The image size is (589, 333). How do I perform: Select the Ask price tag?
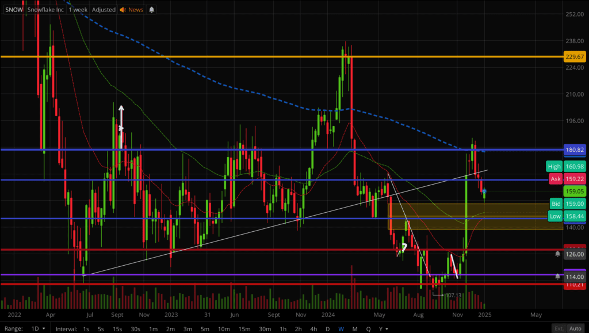pos(555,179)
